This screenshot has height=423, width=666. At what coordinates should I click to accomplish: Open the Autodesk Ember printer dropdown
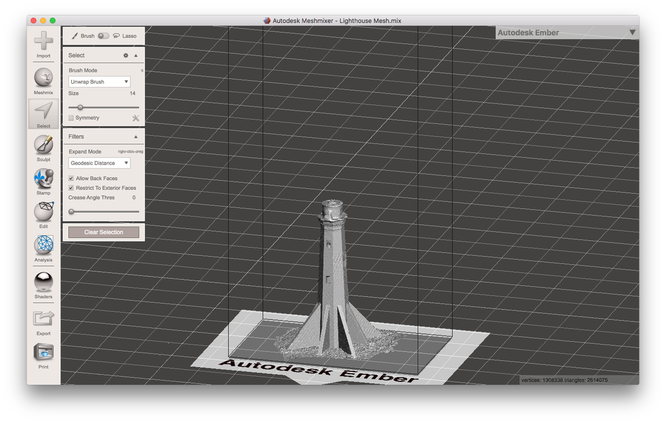pyautogui.click(x=567, y=33)
